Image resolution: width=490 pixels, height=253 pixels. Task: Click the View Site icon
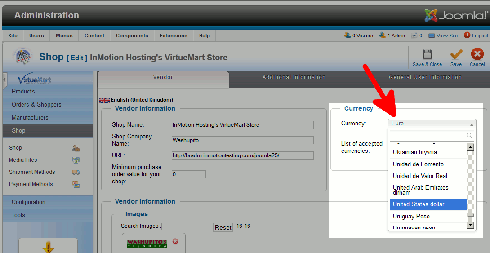(432, 36)
